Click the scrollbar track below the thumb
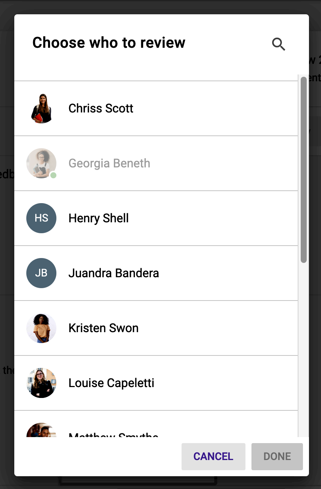321x489 pixels. 304,350
